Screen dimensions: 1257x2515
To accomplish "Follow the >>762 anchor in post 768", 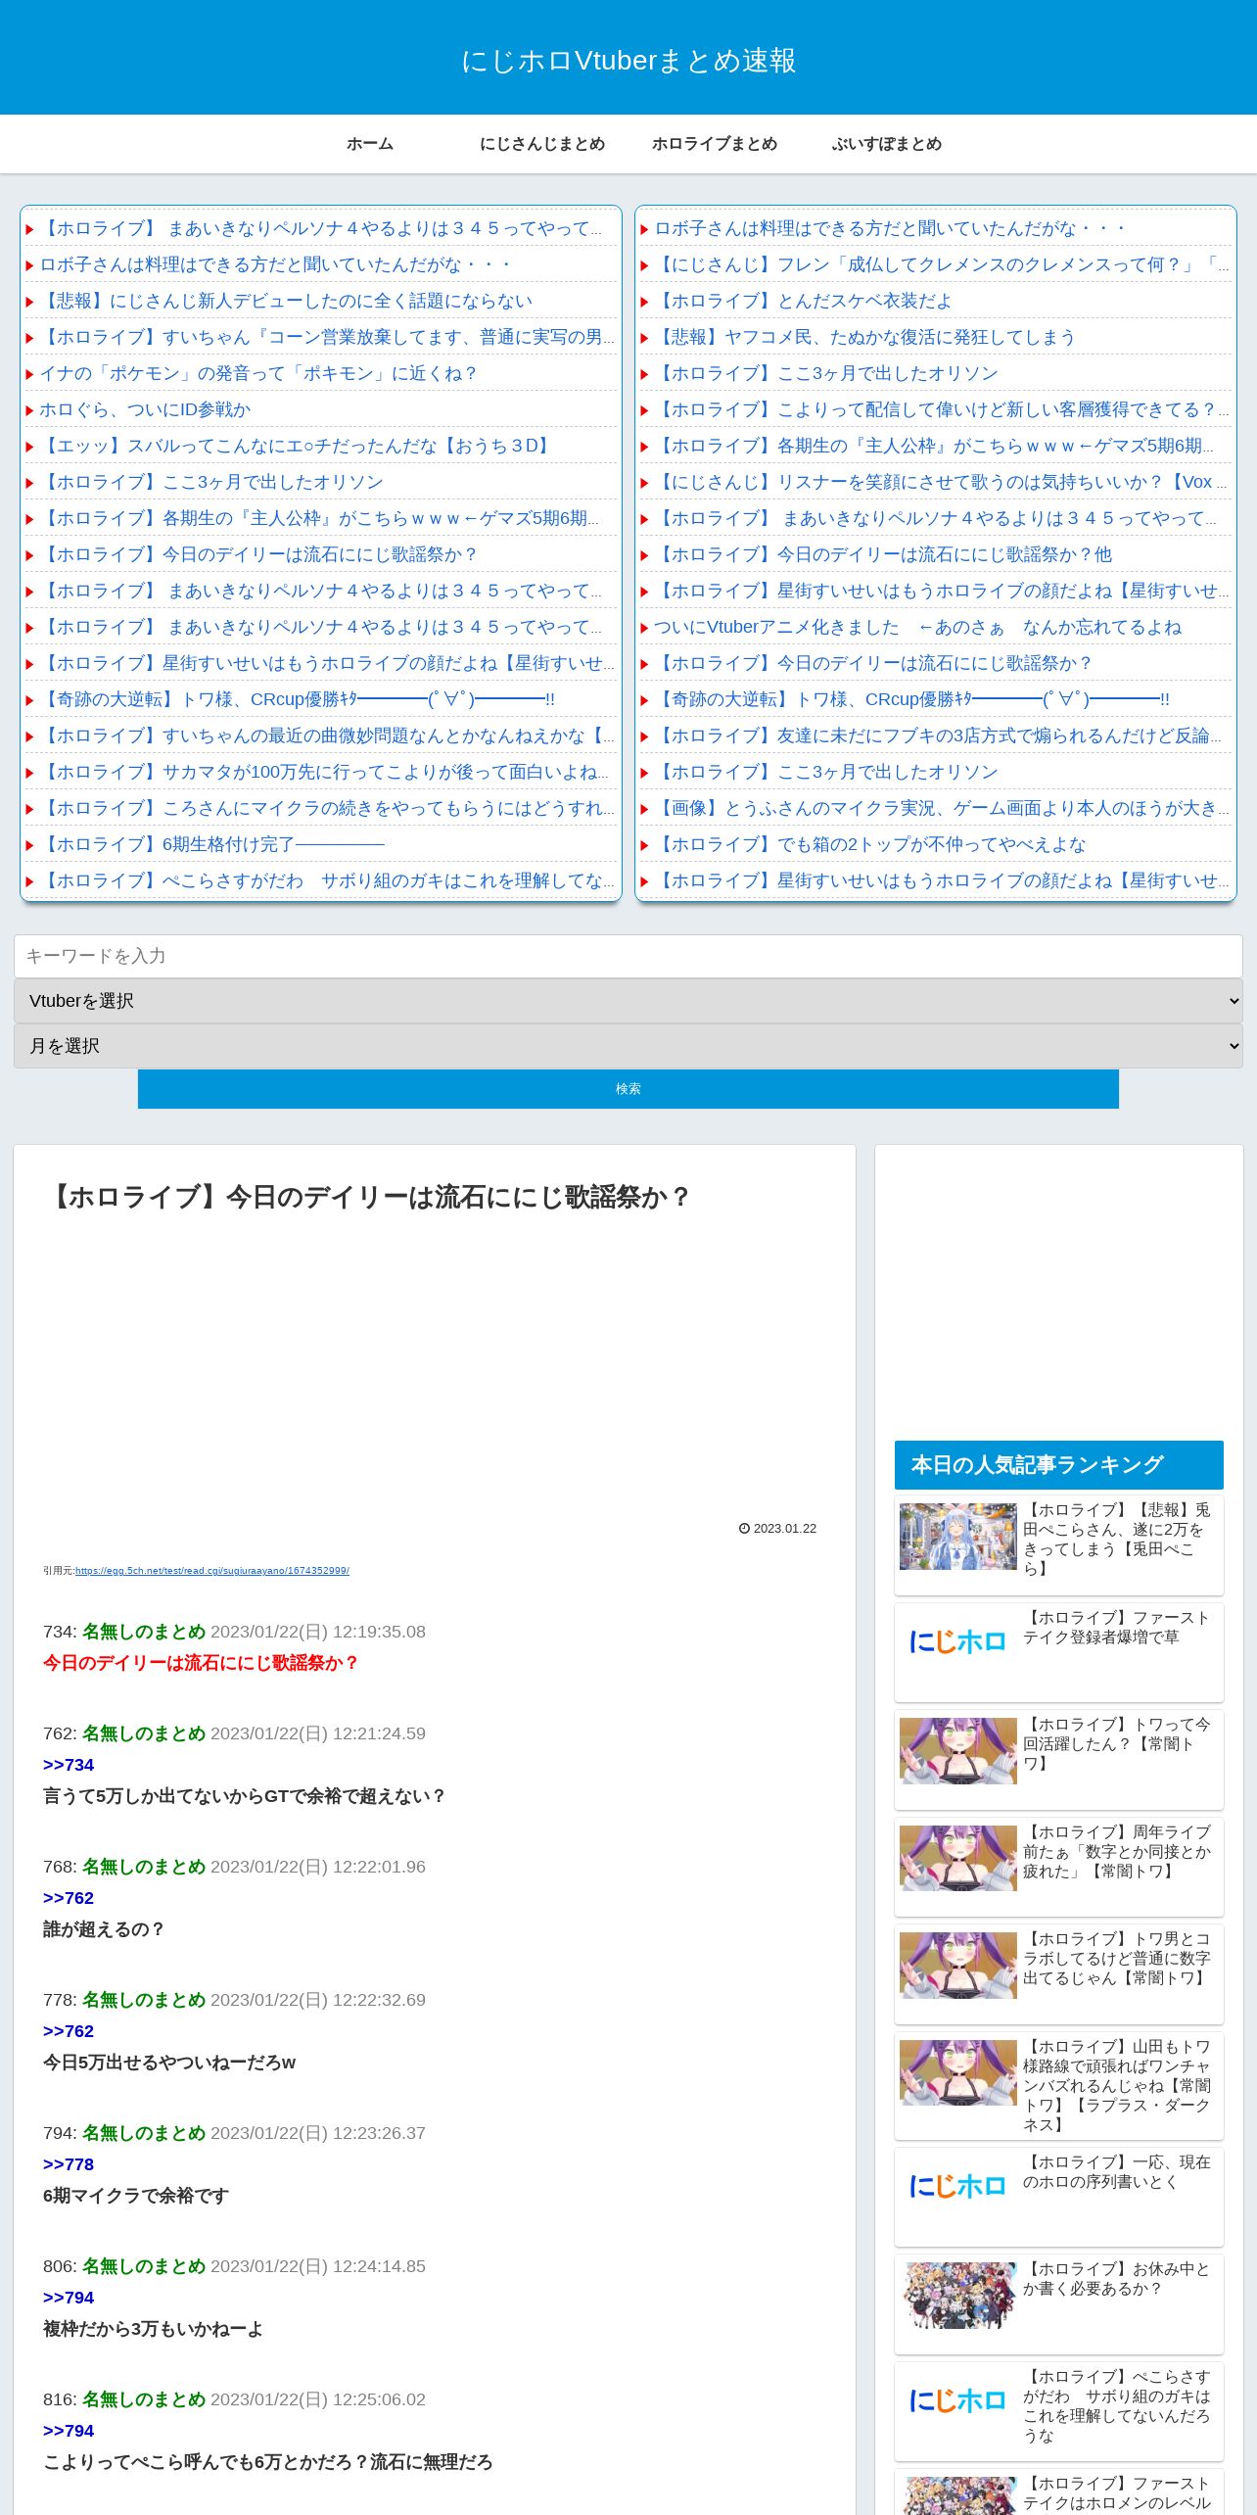I will click(x=69, y=1898).
